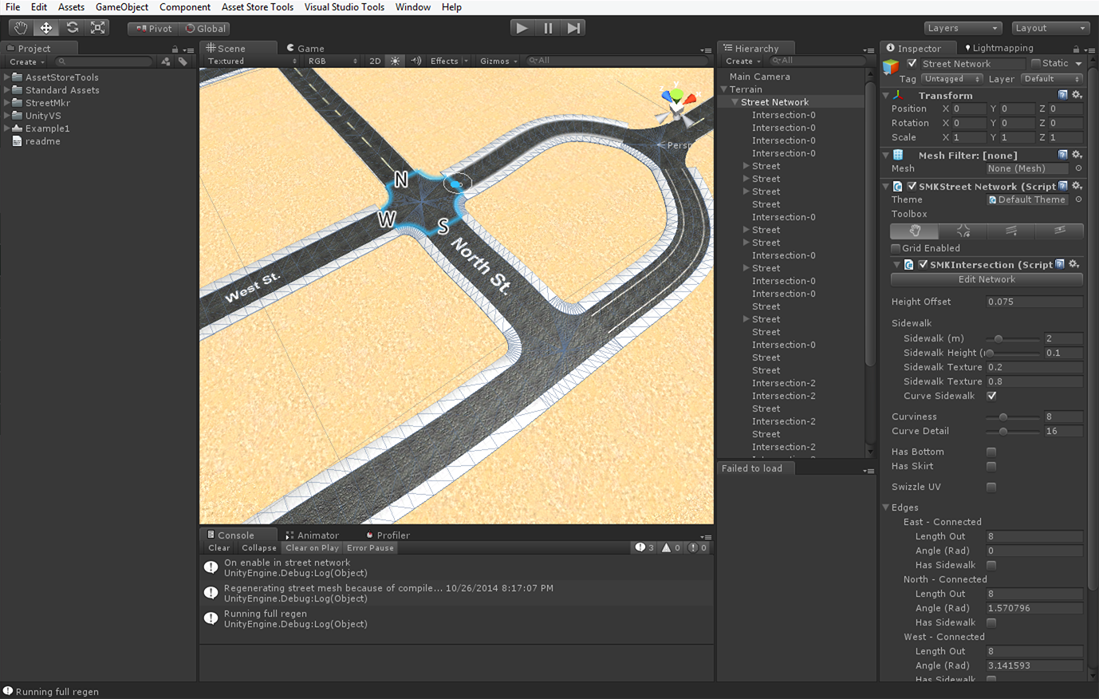Toggle scene audio speaker icon
Screen dimensions: 1099x699
(x=416, y=61)
